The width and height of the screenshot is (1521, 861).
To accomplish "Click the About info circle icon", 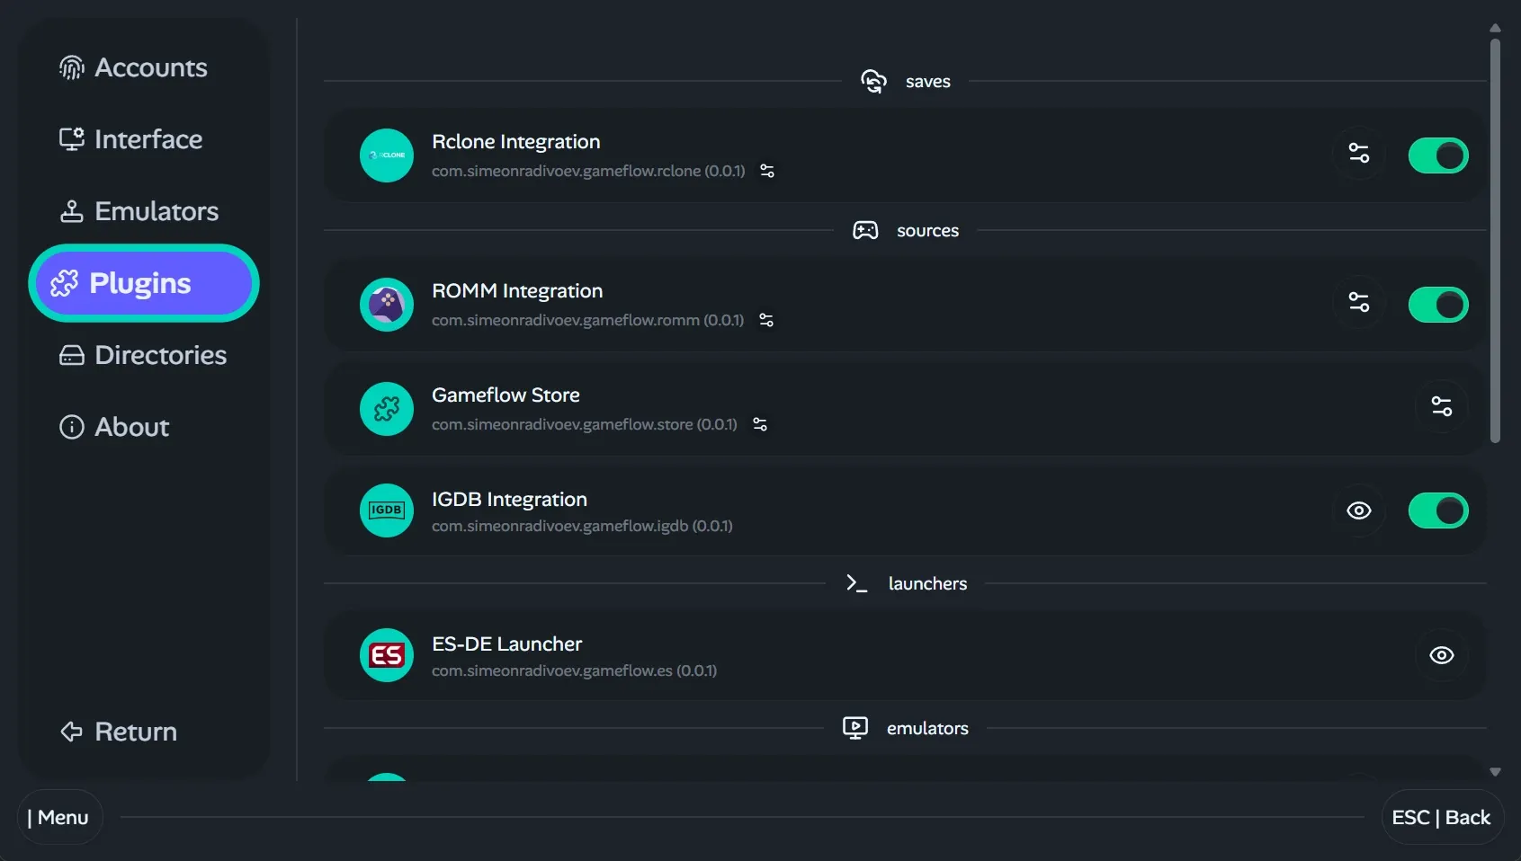I will pos(71,427).
